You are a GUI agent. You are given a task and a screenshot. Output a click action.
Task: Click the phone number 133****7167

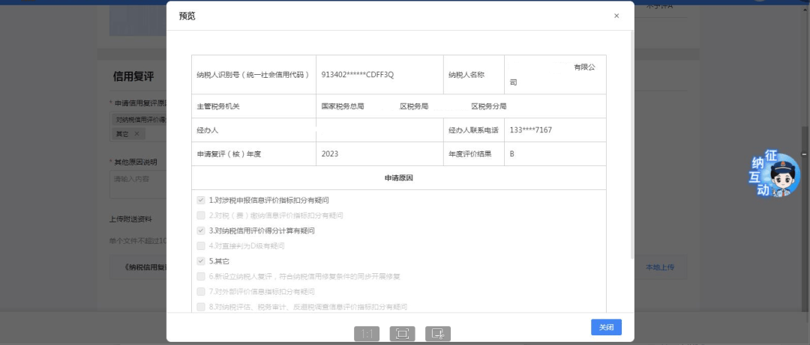(530, 130)
